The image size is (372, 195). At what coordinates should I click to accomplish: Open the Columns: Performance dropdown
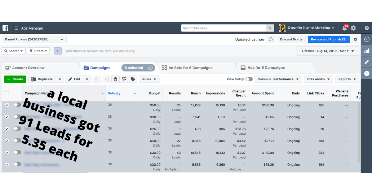tap(278, 79)
